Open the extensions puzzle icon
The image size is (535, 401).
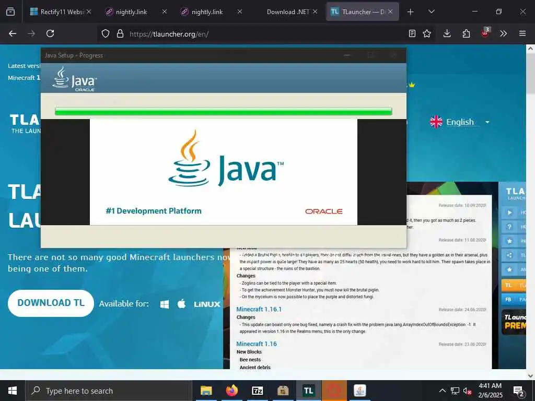(466, 33)
